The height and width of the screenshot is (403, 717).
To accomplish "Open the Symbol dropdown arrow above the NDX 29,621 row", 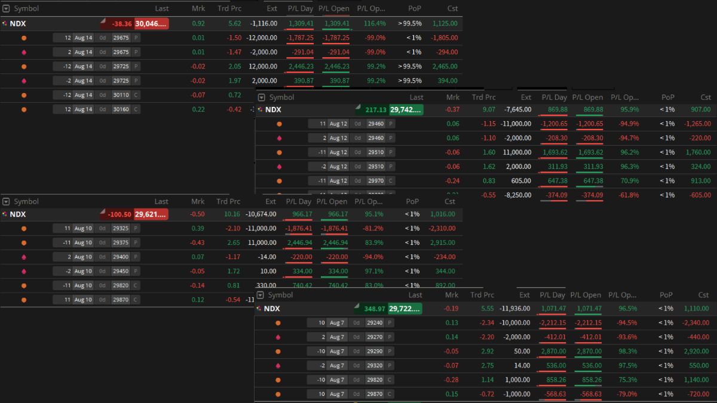I will [x=6, y=202].
